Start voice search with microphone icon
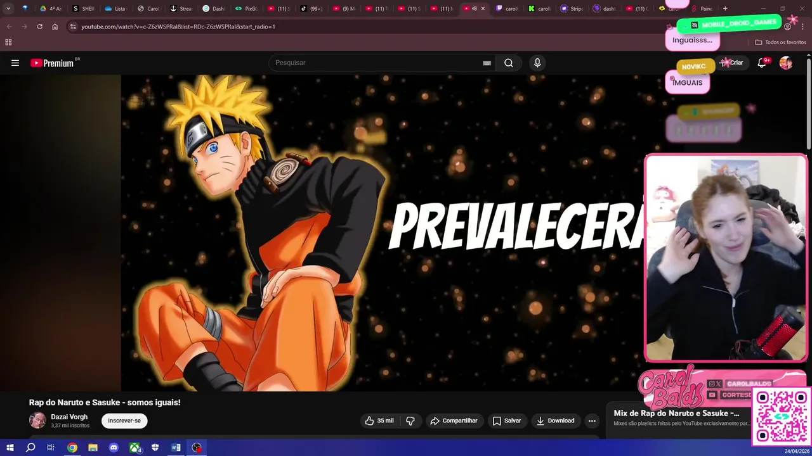This screenshot has width=812, height=456. [x=537, y=63]
